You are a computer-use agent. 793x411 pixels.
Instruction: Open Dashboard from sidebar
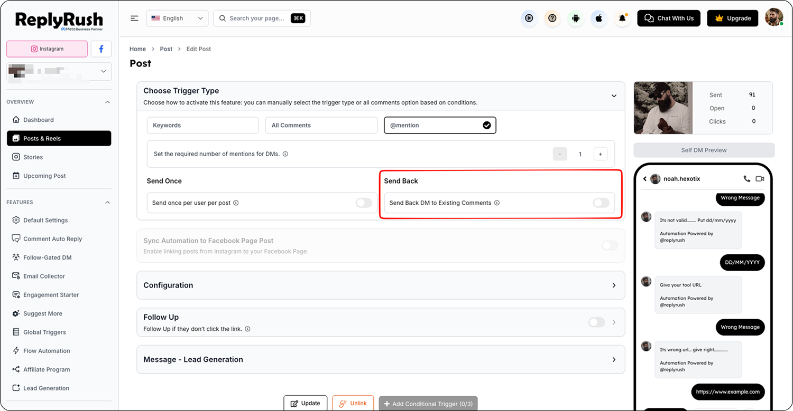coord(59,120)
